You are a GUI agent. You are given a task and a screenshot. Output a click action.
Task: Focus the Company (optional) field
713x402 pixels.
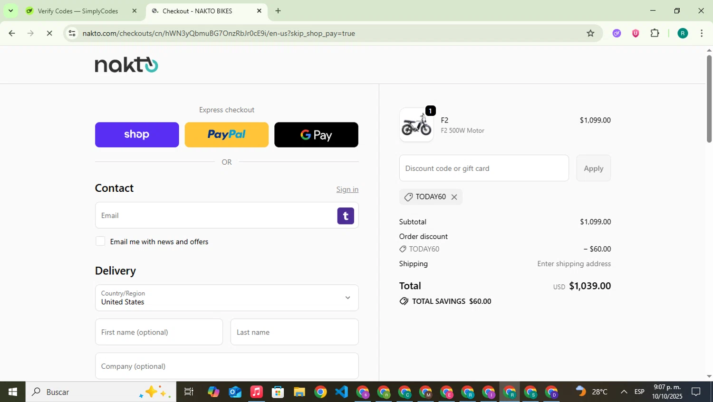[227, 366]
